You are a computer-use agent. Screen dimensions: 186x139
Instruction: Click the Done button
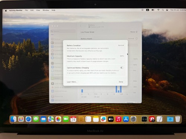pyautogui.click(x=121, y=82)
